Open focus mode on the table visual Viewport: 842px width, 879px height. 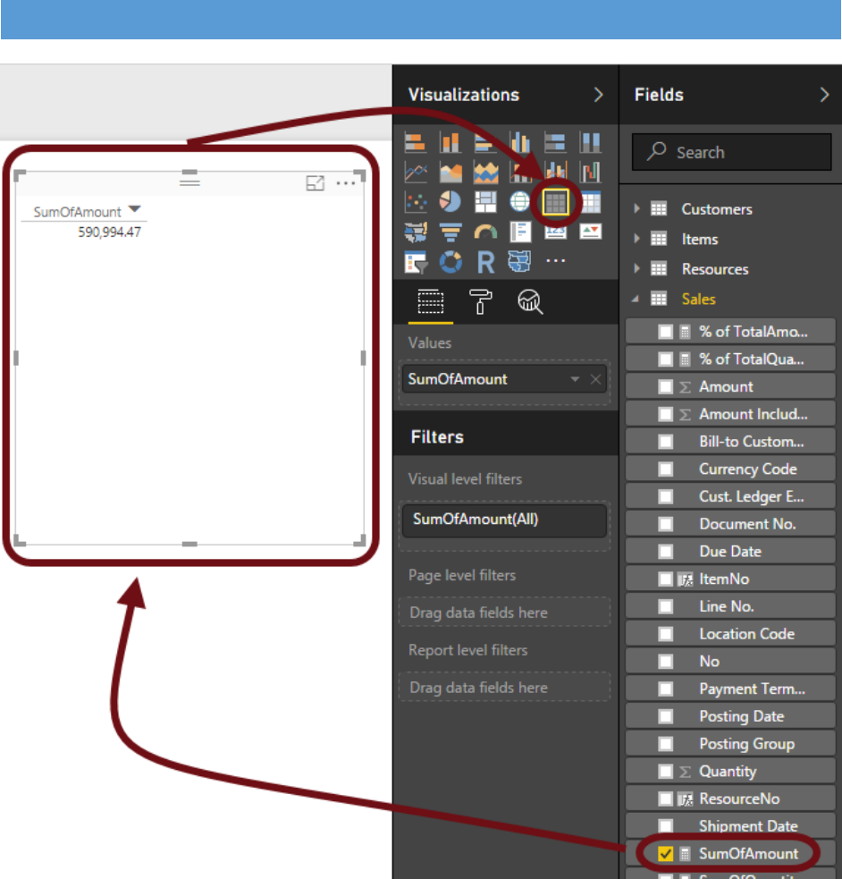pyautogui.click(x=316, y=182)
